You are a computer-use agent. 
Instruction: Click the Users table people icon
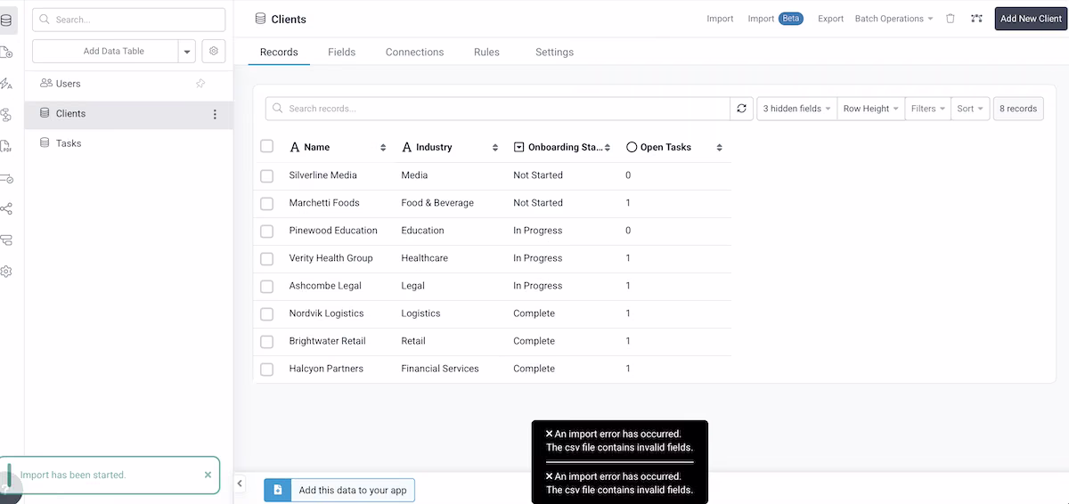[x=46, y=84]
